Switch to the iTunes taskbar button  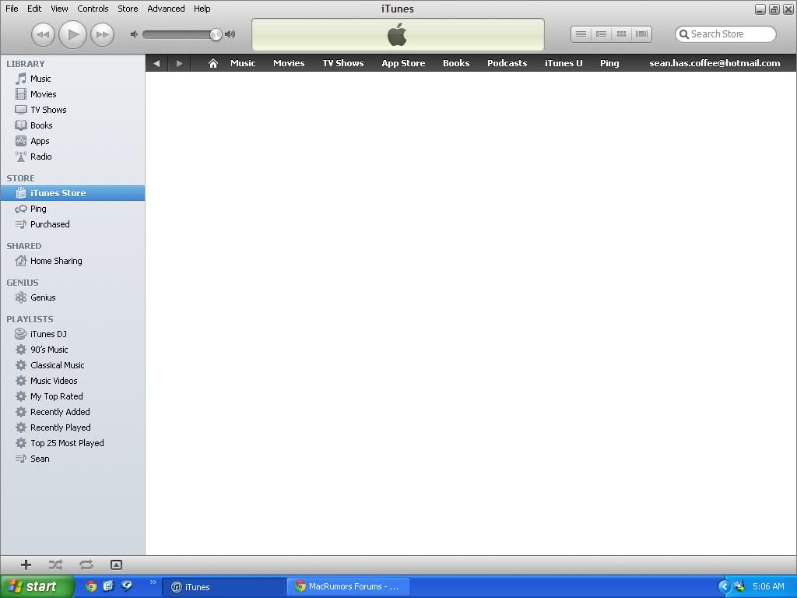tap(223, 587)
